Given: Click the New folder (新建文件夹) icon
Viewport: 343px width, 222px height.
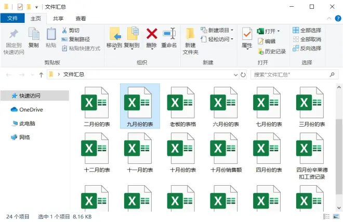Looking at the screenshot, I should tap(190, 34).
